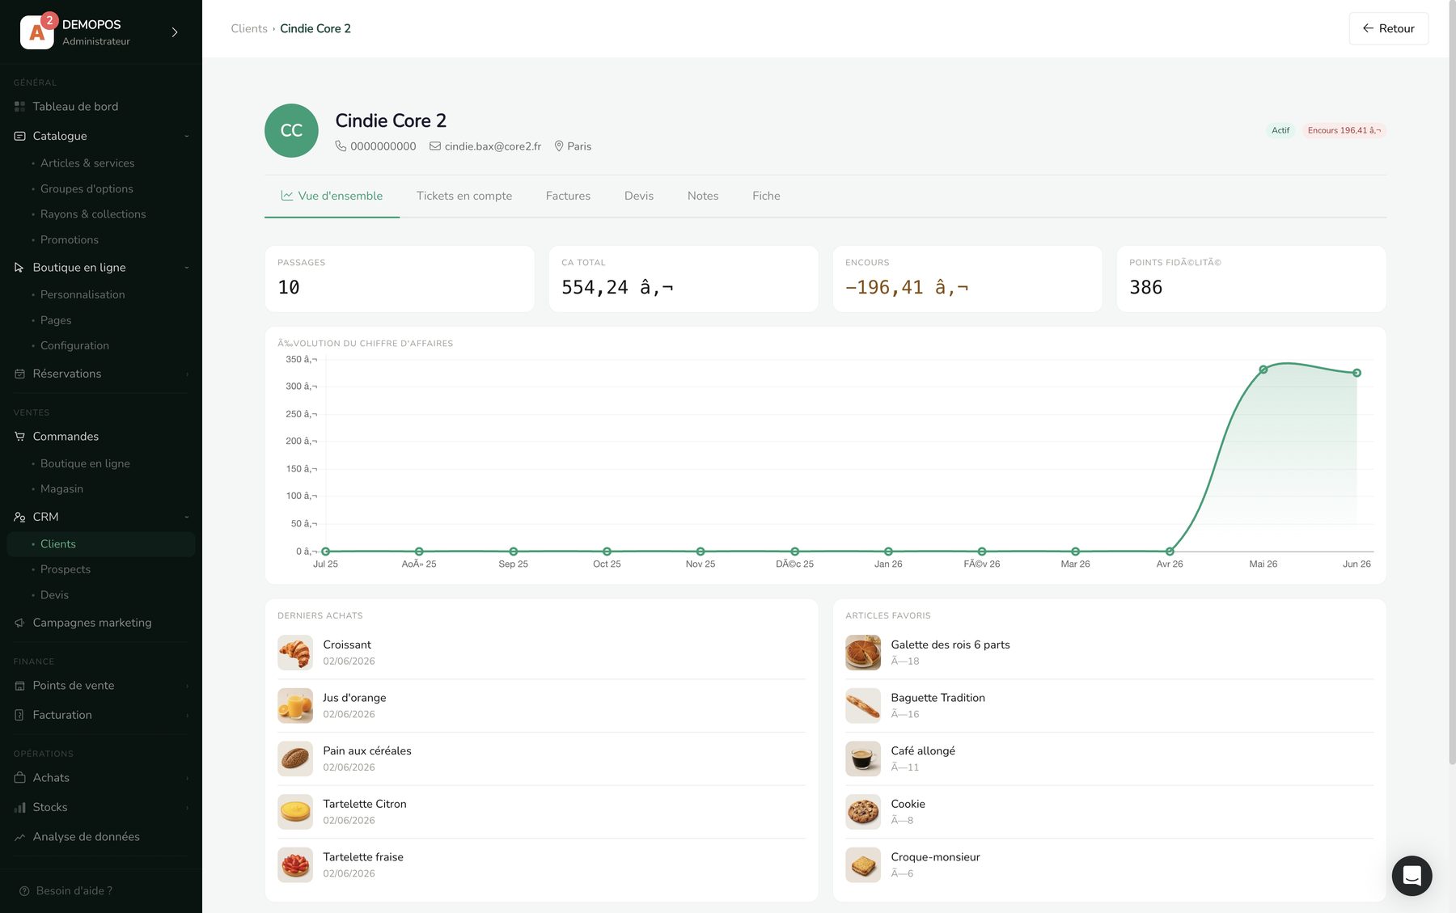The width and height of the screenshot is (1456, 913).
Task: Expand the Achats section chevron
Action: (x=187, y=777)
